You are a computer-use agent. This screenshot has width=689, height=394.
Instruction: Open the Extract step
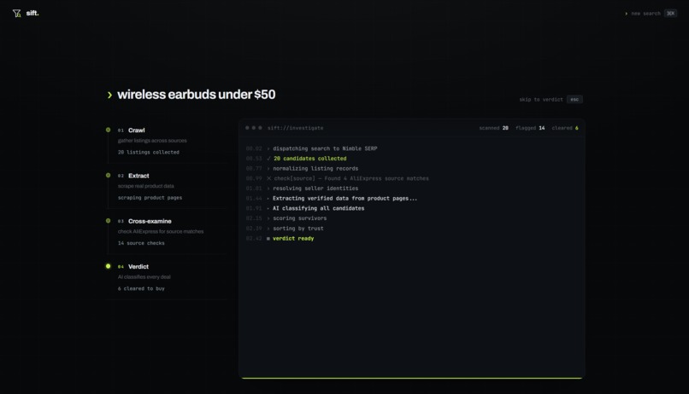pos(138,176)
